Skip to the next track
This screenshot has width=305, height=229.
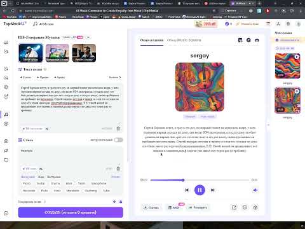(213, 190)
